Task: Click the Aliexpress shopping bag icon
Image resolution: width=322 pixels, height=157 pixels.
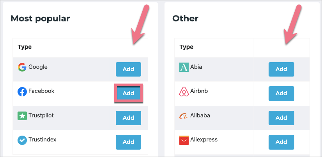Action: tap(184, 140)
